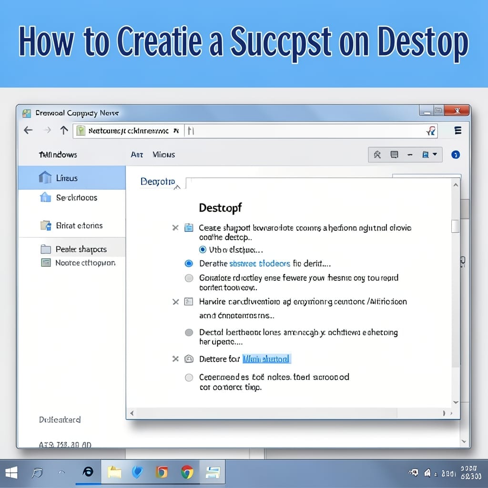This screenshot has height=488, width=488.
Task: Close the window with the red X button
Action: (x=457, y=111)
